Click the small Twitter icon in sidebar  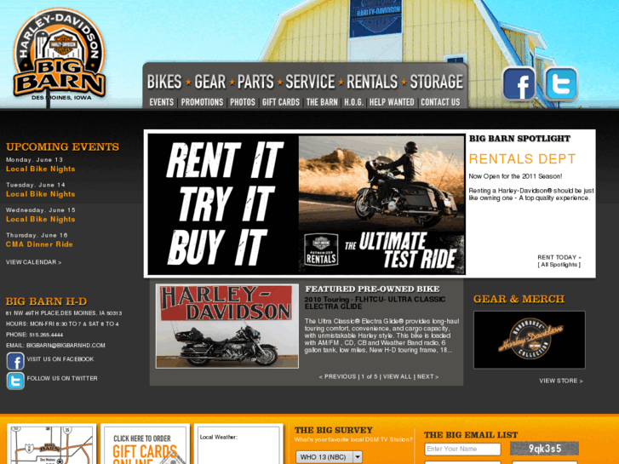(x=15, y=381)
